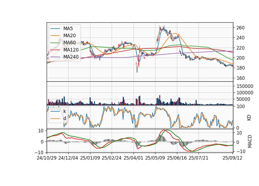The image size is (259, 186).
Task: Click the 160 price axis tick
Action: 240,78
